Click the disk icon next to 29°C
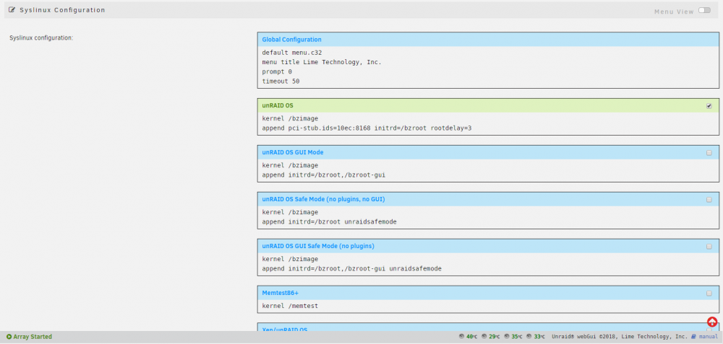Image resolution: width=723 pixels, height=344 pixels. tap(484, 337)
